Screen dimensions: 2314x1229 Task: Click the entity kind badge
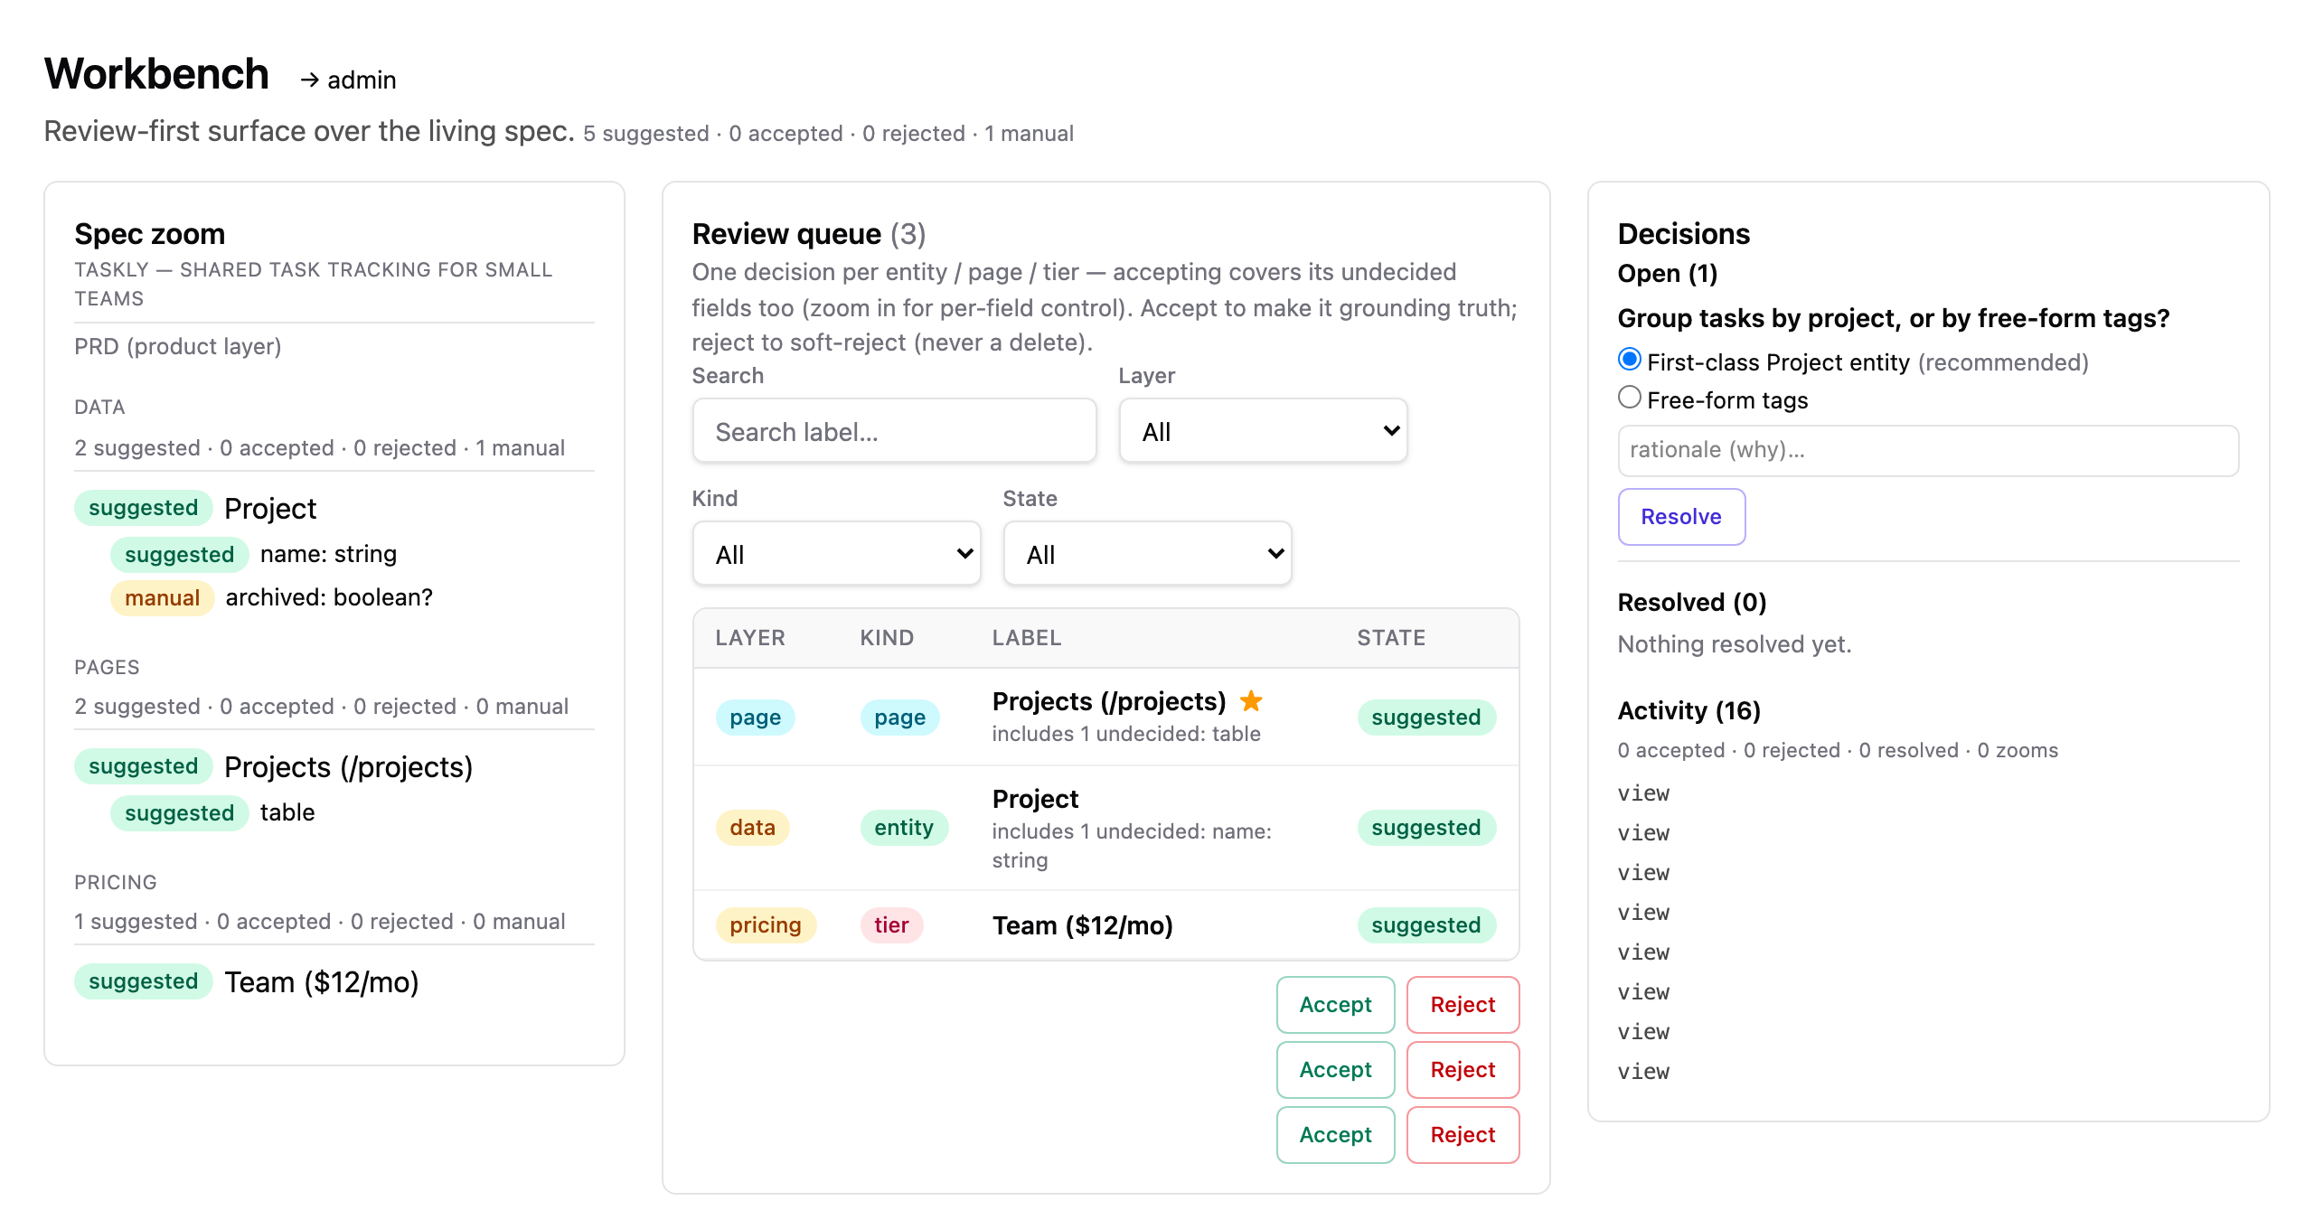coord(903,828)
